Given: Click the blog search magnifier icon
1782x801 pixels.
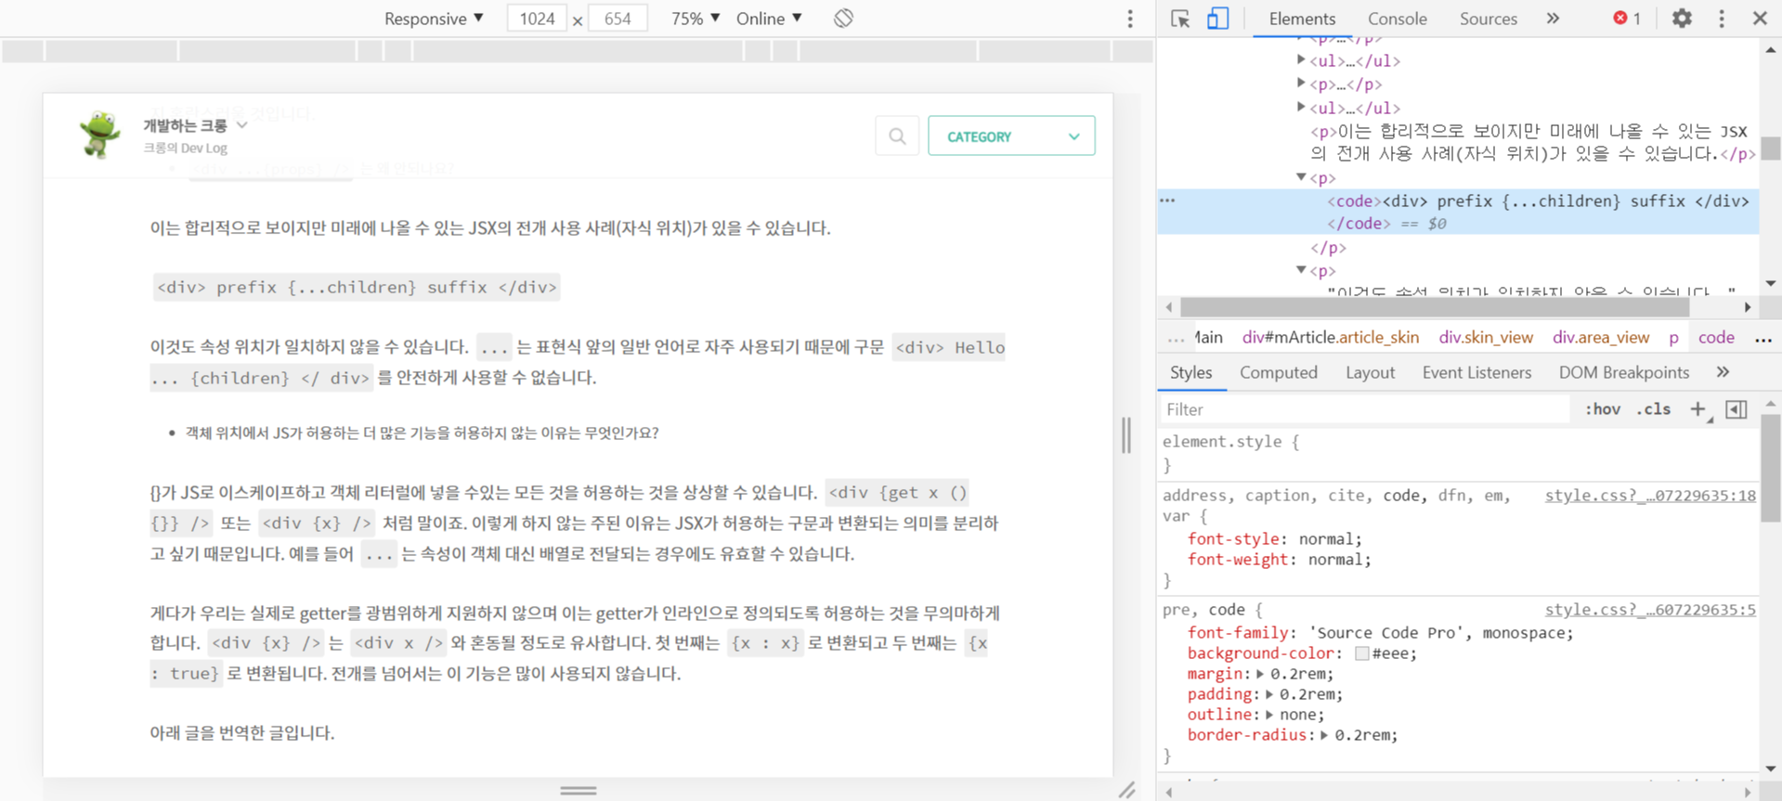Looking at the screenshot, I should [x=897, y=136].
